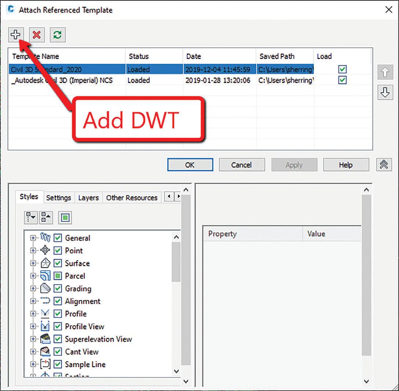
Task: Click the green refresh templates icon
Action: pyautogui.click(x=58, y=34)
